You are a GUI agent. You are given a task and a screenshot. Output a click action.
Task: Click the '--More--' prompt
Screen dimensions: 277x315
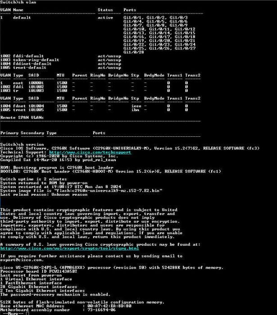pos(12,313)
